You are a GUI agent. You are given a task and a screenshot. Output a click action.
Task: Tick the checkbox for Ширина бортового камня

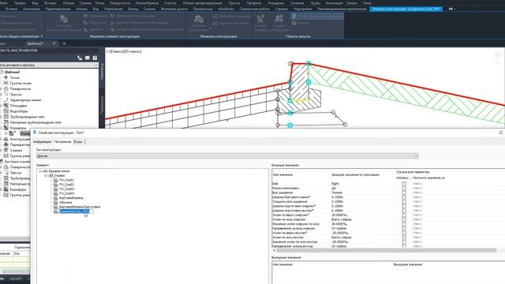404,197
